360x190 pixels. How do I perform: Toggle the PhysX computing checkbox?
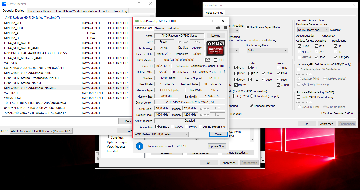[187, 127]
